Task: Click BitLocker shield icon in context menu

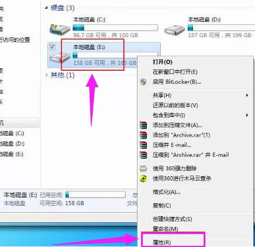Action: pyautogui.click(x=143, y=82)
